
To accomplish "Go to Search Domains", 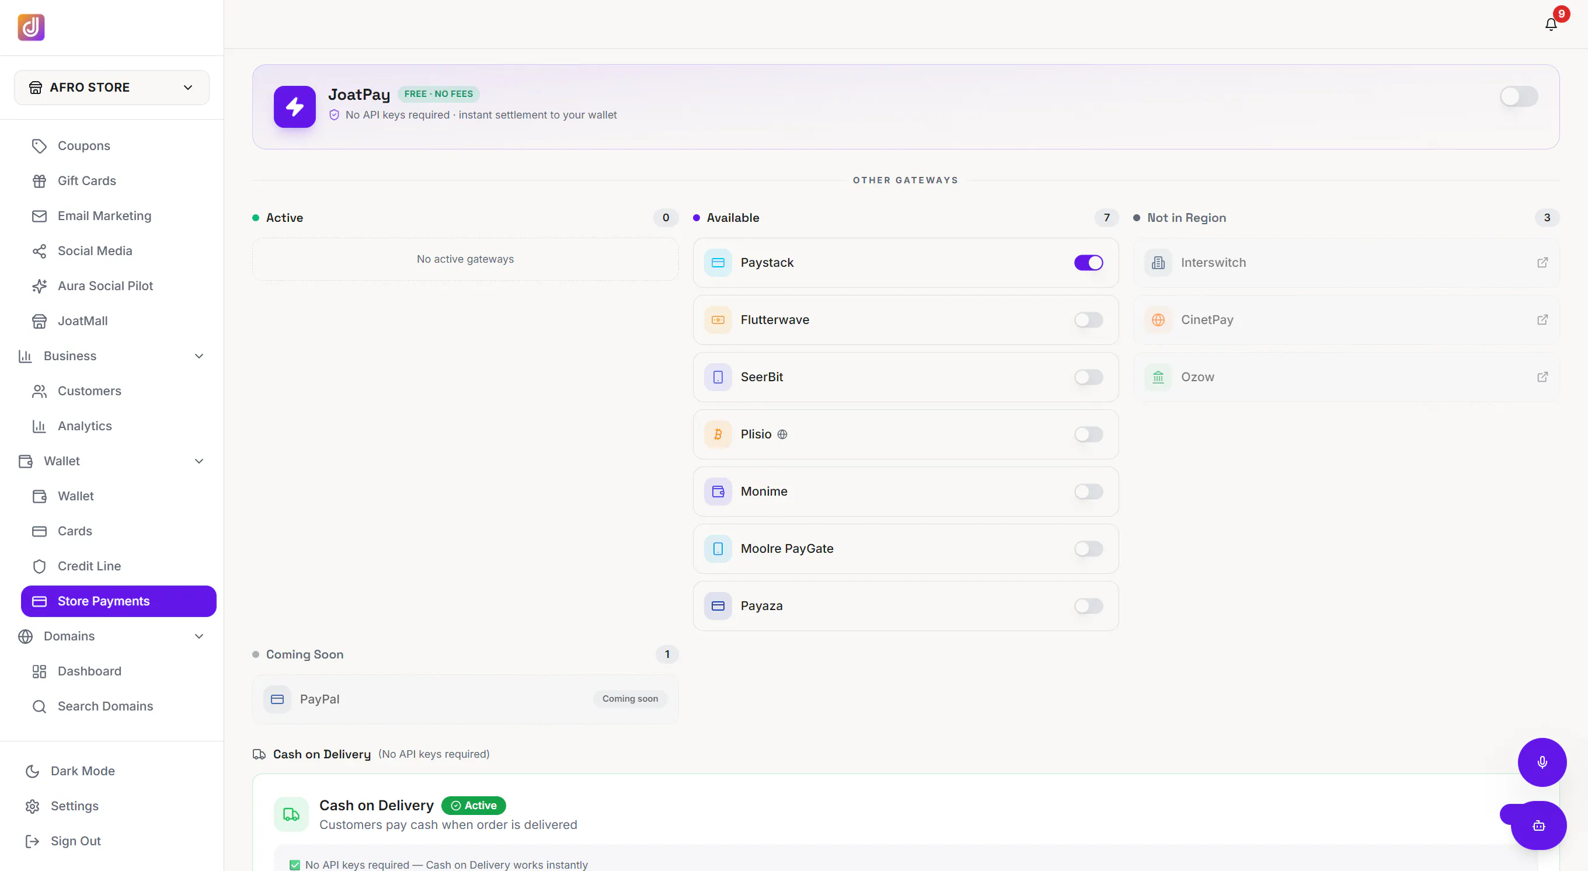I will pyautogui.click(x=119, y=706).
